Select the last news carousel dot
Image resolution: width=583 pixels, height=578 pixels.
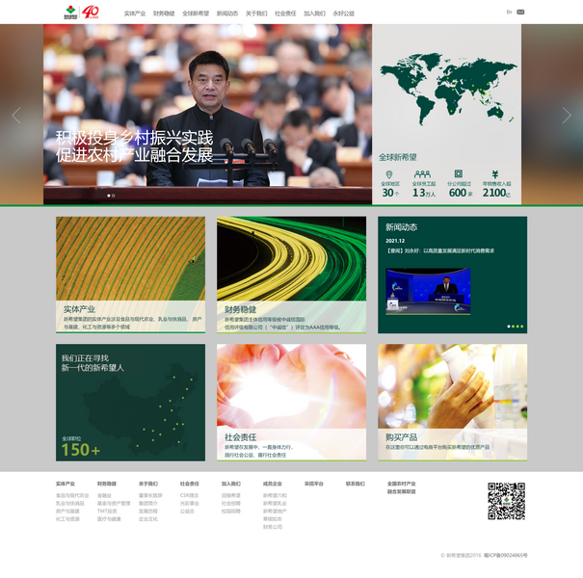521,327
